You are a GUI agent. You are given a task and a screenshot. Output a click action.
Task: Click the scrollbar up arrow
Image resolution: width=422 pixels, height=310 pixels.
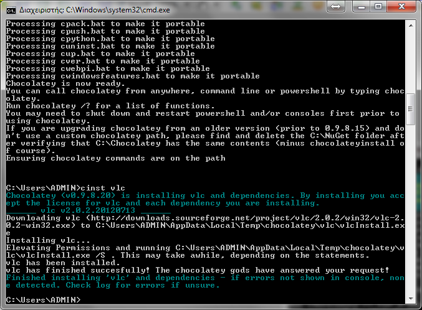click(411, 26)
